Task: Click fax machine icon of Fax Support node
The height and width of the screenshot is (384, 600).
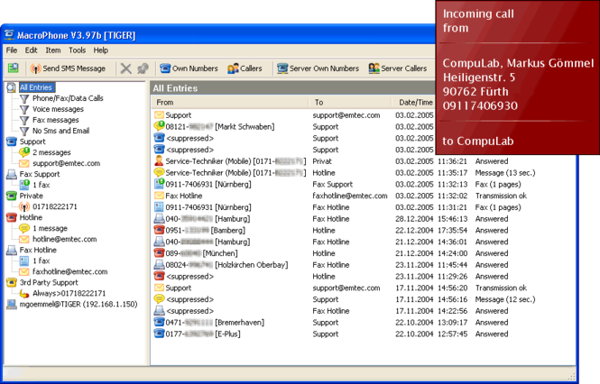Action: (x=12, y=174)
